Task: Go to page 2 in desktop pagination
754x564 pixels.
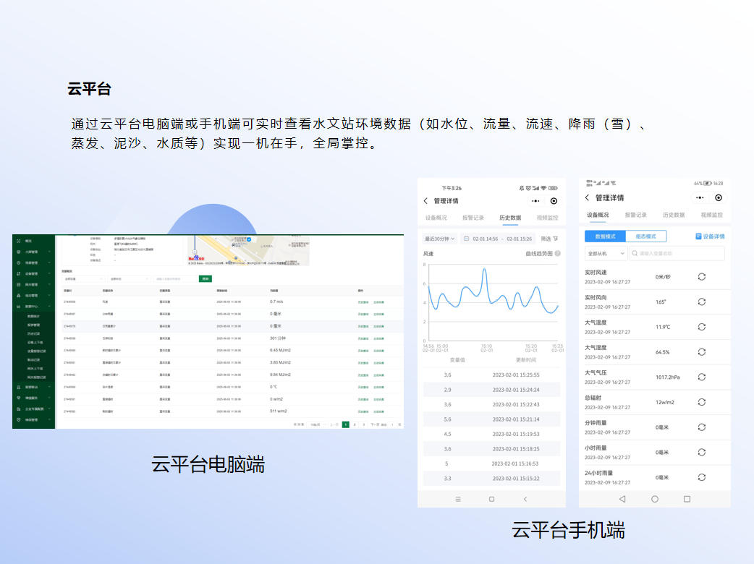Action: point(355,424)
